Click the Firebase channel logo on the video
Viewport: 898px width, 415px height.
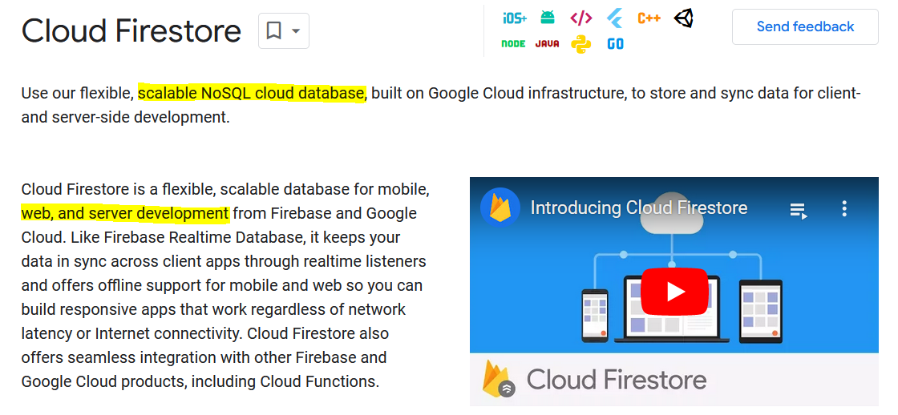(x=500, y=208)
